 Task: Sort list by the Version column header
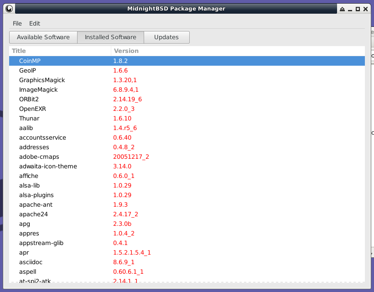point(238,51)
